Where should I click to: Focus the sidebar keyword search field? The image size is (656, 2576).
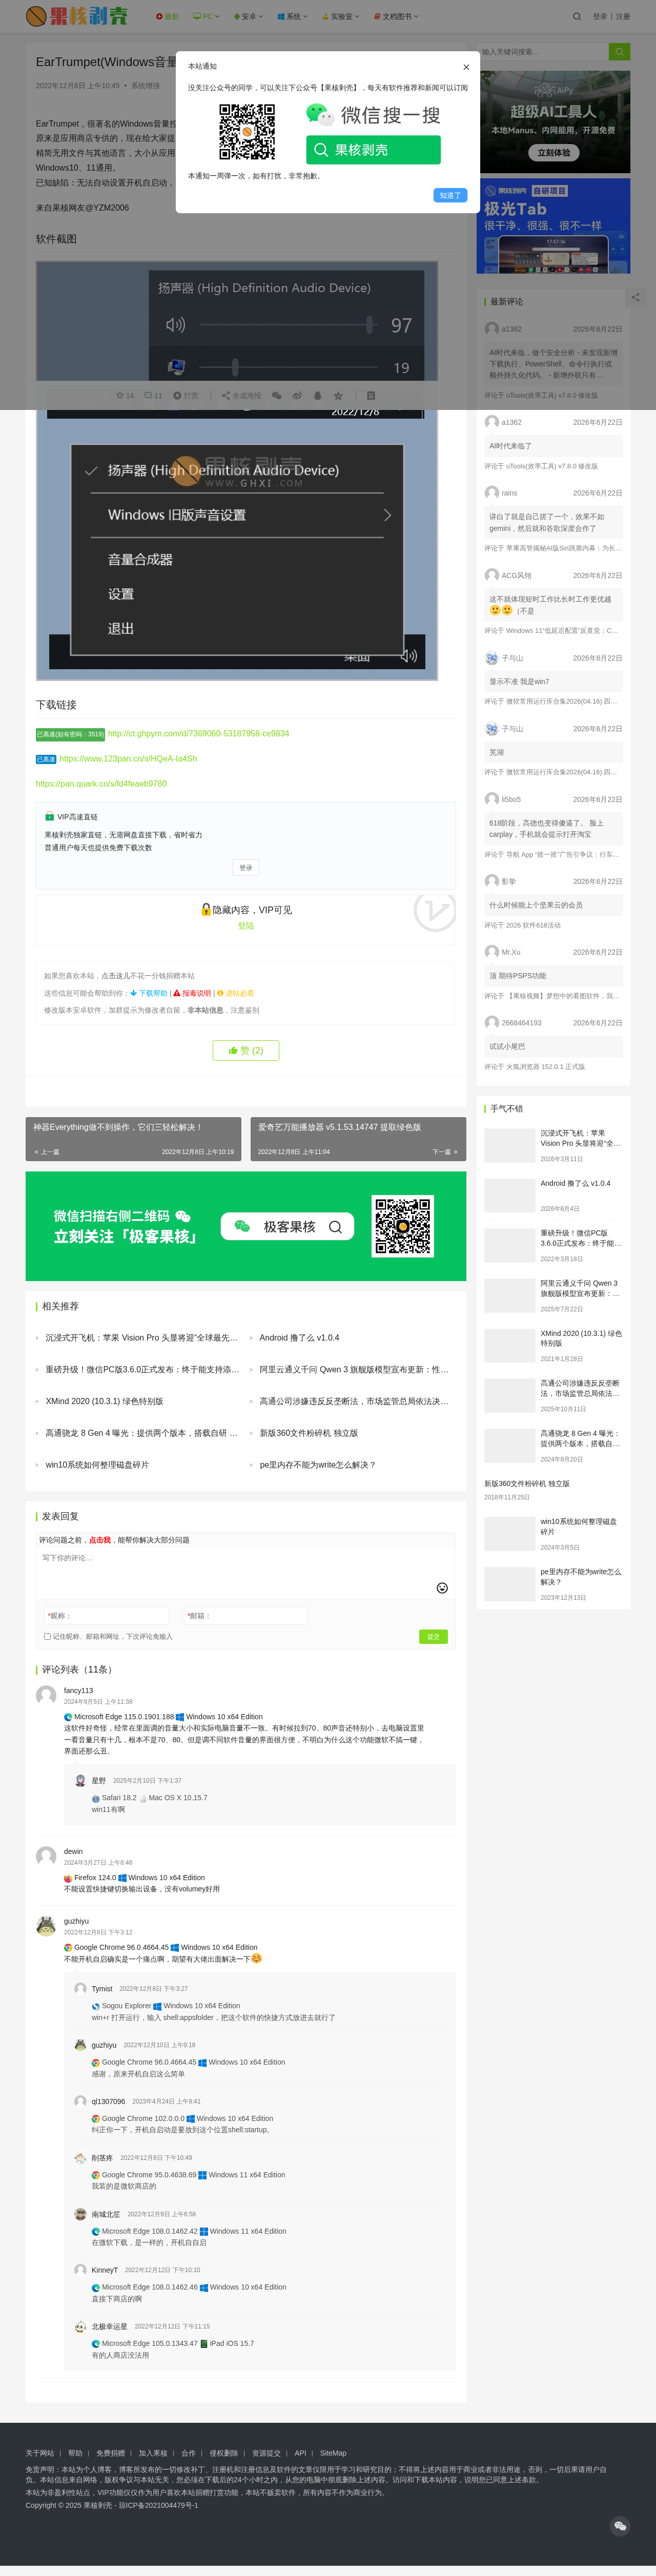point(543,52)
